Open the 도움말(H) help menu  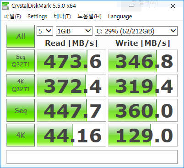click(89, 16)
